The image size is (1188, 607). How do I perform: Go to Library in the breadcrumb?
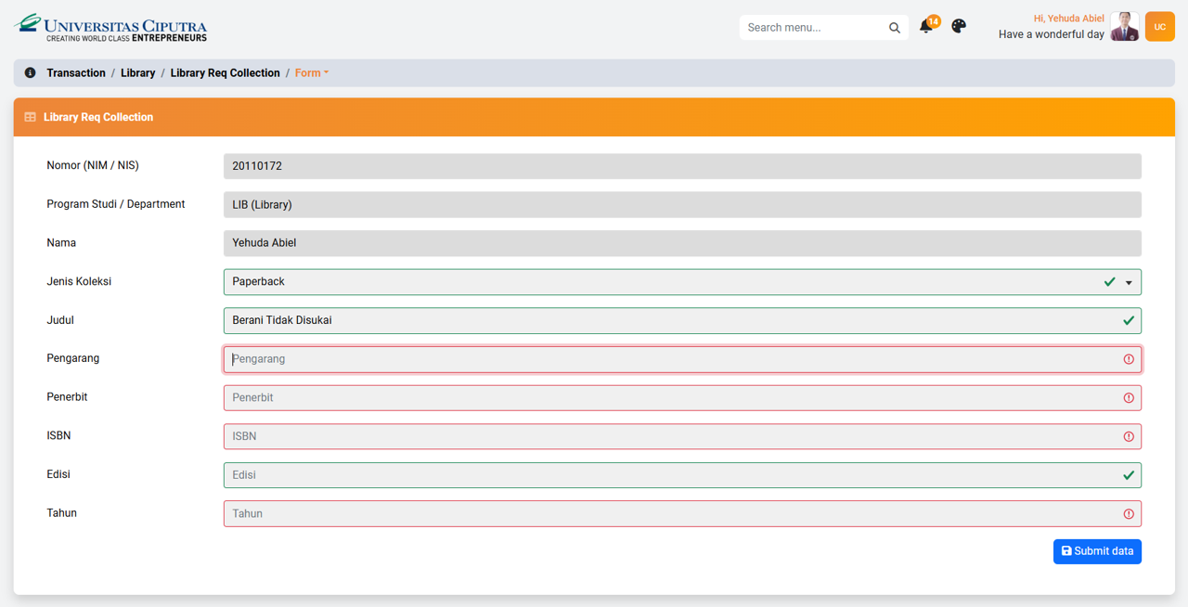click(x=137, y=73)
